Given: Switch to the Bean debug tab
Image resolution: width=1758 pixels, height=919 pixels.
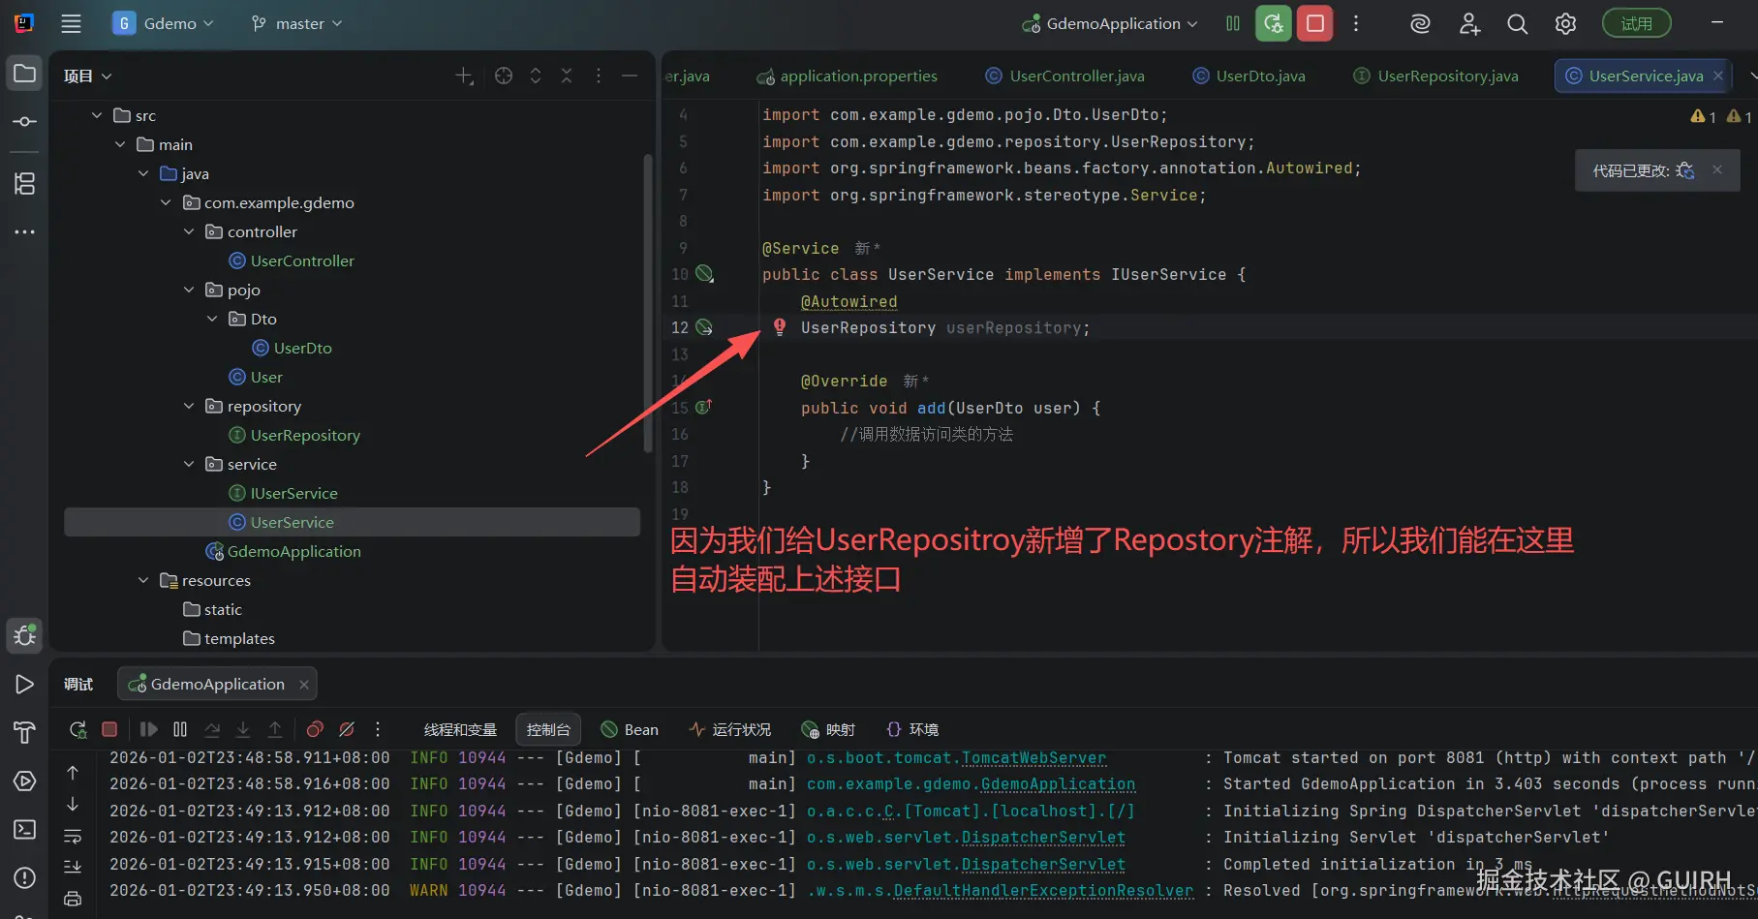Looking at the screenshot, I should point(630,730).
